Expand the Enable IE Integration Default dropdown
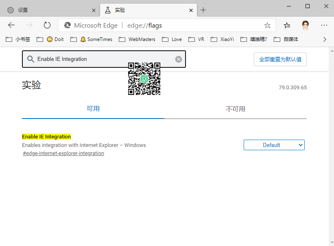Viewport: 334px width, 246px height. pyautogui.click(x=274, y=145)
